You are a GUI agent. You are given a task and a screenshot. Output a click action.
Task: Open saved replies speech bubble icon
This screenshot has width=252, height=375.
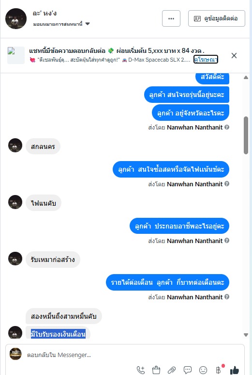(x=188, y=370)
